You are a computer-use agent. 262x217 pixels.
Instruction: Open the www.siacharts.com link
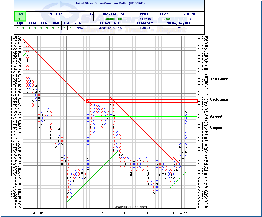click(x=130, y=207)
